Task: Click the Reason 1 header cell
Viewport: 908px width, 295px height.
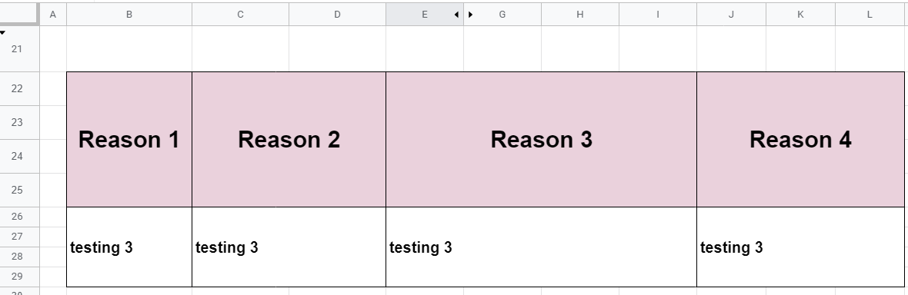Action: [x=129, y=139]
